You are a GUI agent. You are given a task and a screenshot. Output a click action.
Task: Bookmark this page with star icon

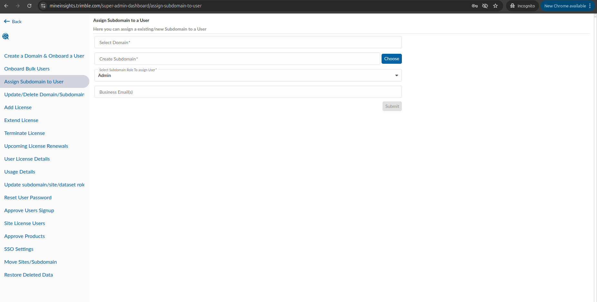(x=495, y=6)
